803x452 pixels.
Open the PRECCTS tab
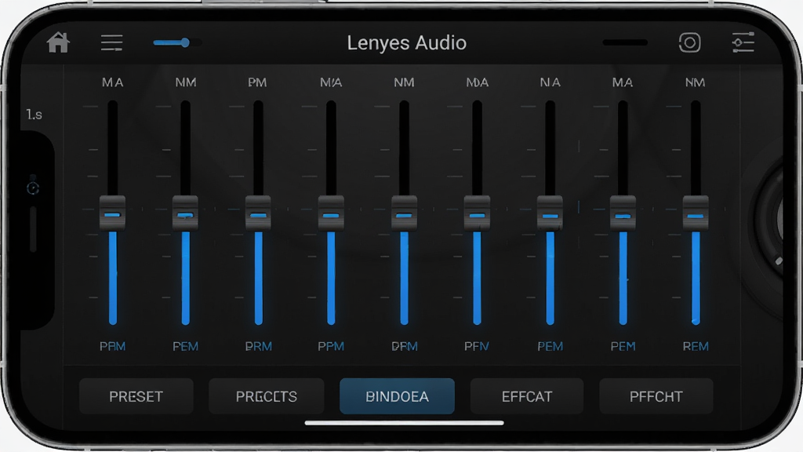267,396
